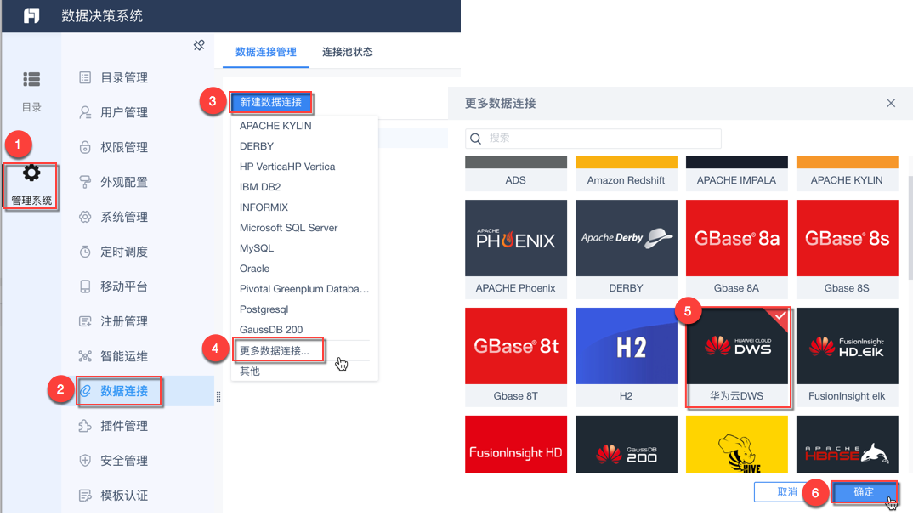Screen dimensions: 913x516
Task: Open 安全管理 in sidebar
Action: [x=124, y=461]
